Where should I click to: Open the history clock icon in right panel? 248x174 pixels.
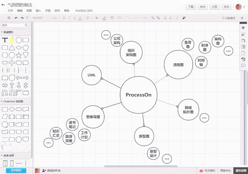coord(243,59)
